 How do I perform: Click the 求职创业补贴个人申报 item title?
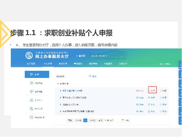coord(73,91)
